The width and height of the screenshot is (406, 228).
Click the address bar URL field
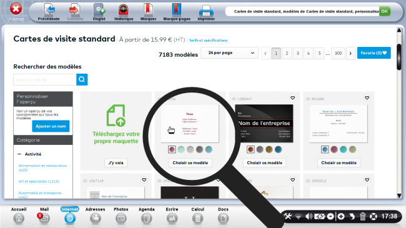tap(302, 11)
